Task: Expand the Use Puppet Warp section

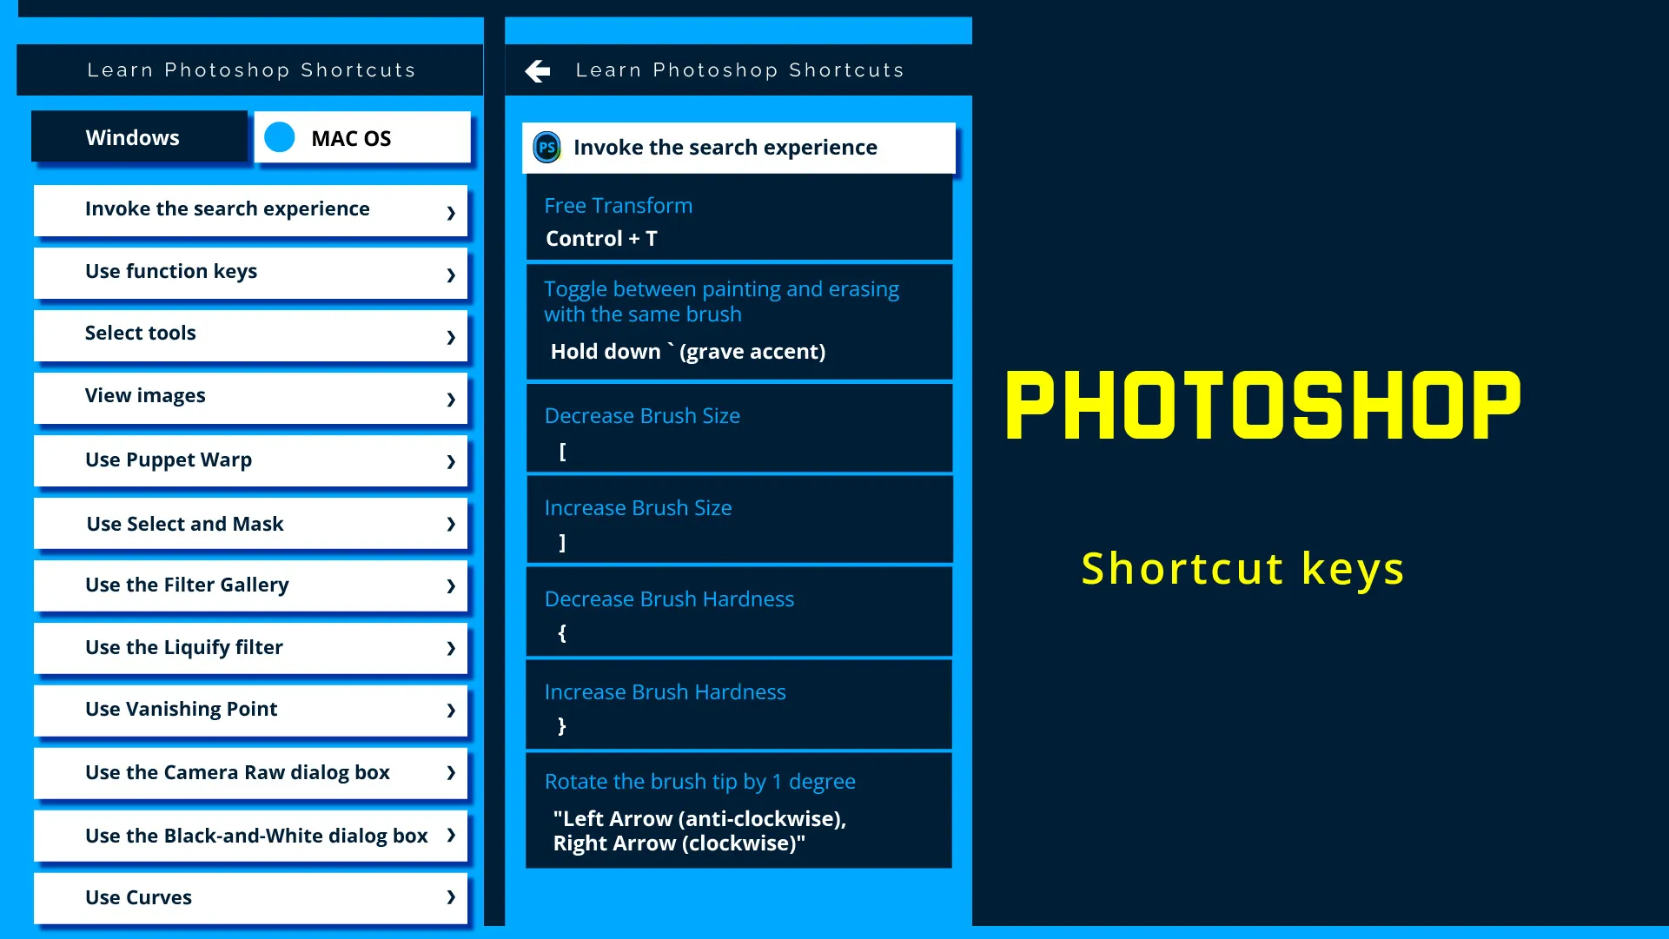Action: (x=250, y=460)
